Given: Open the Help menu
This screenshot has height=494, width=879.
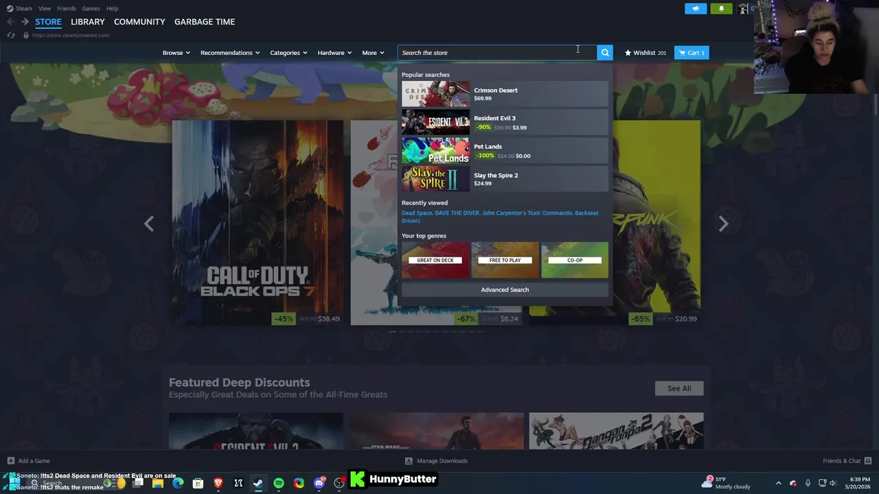Looking at the screenshot, I should [x=112, y=8].
